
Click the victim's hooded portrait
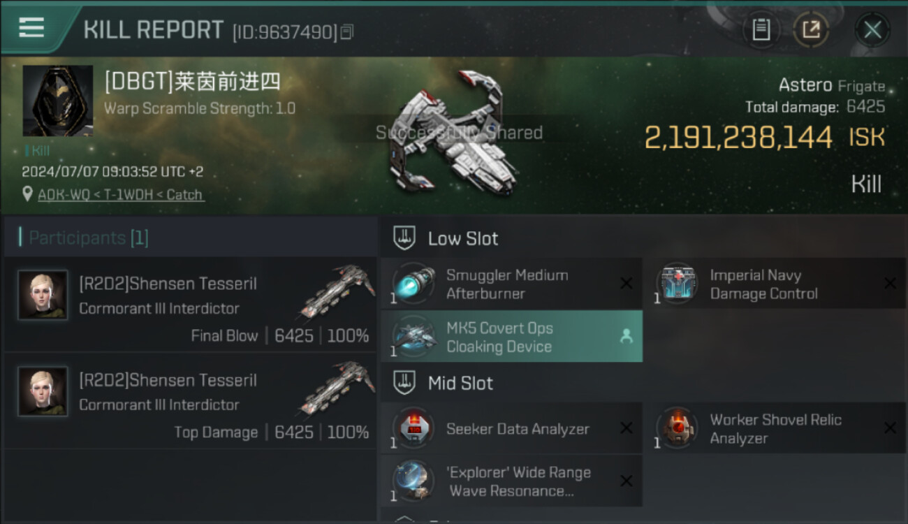tap(57, 101)
